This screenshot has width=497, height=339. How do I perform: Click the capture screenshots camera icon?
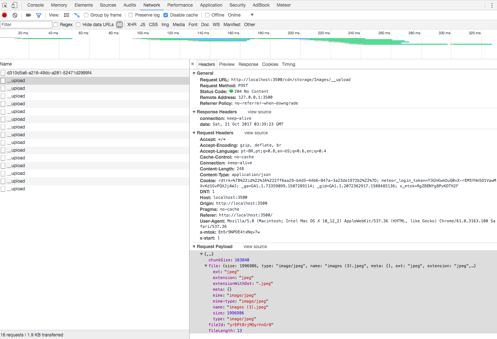click(x=28, y=15)
